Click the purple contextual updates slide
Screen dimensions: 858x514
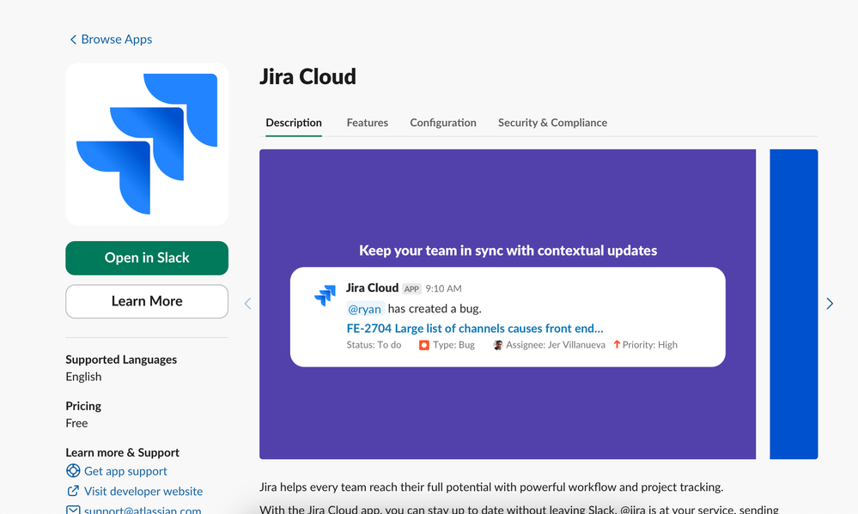tap(508, 304)
